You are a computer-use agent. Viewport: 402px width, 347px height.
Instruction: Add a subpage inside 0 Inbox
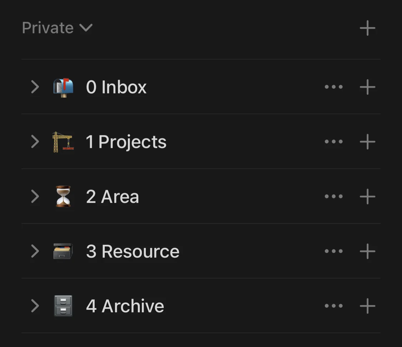(367, 87)
